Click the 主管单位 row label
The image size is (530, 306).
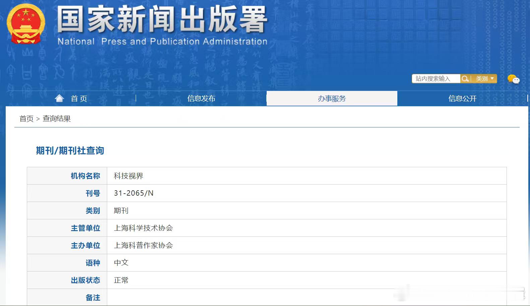[85, 228]
